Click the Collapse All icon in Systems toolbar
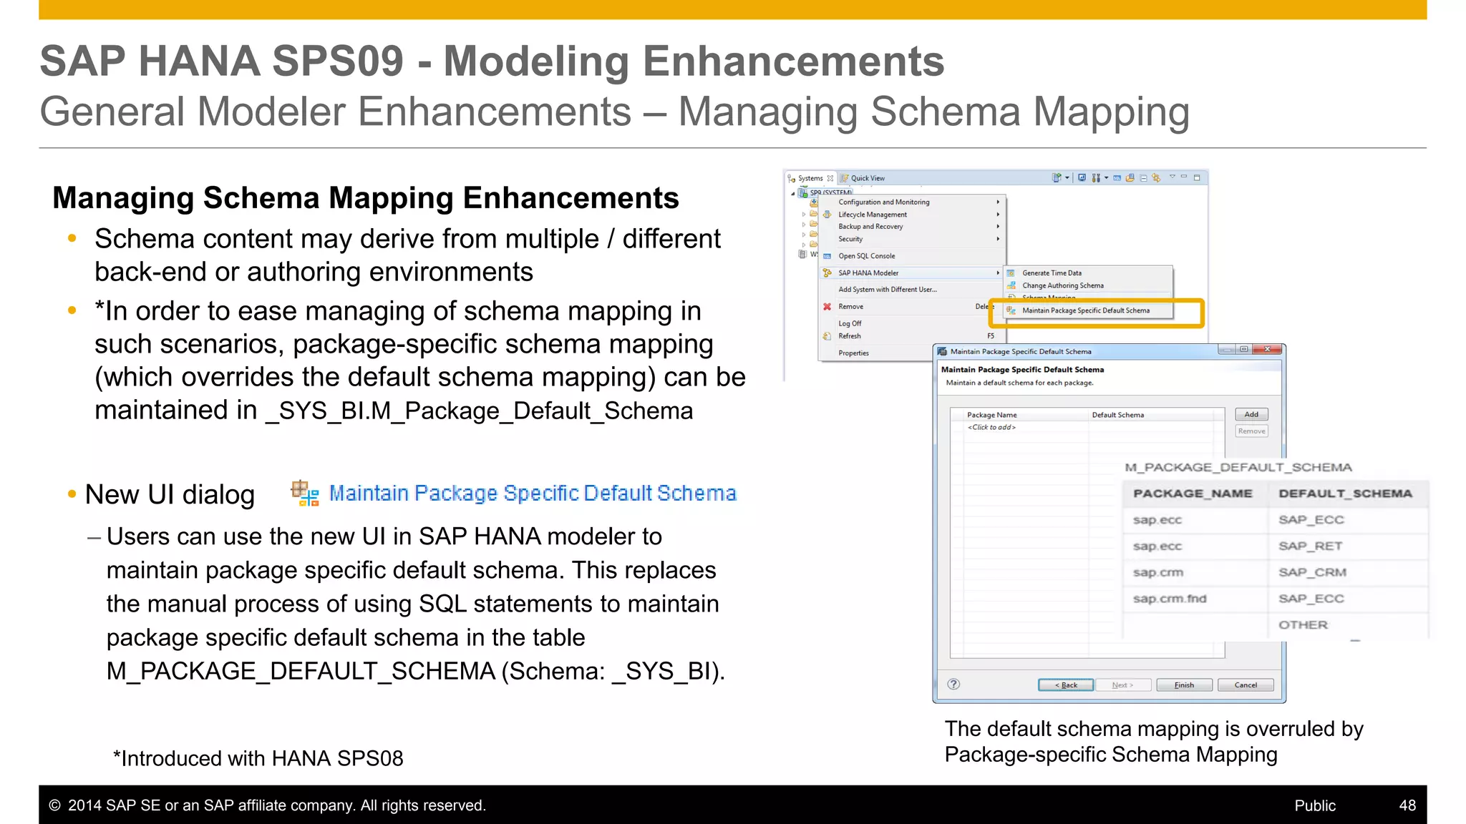Screen dimensions: 1466x824 point(1143,178)
